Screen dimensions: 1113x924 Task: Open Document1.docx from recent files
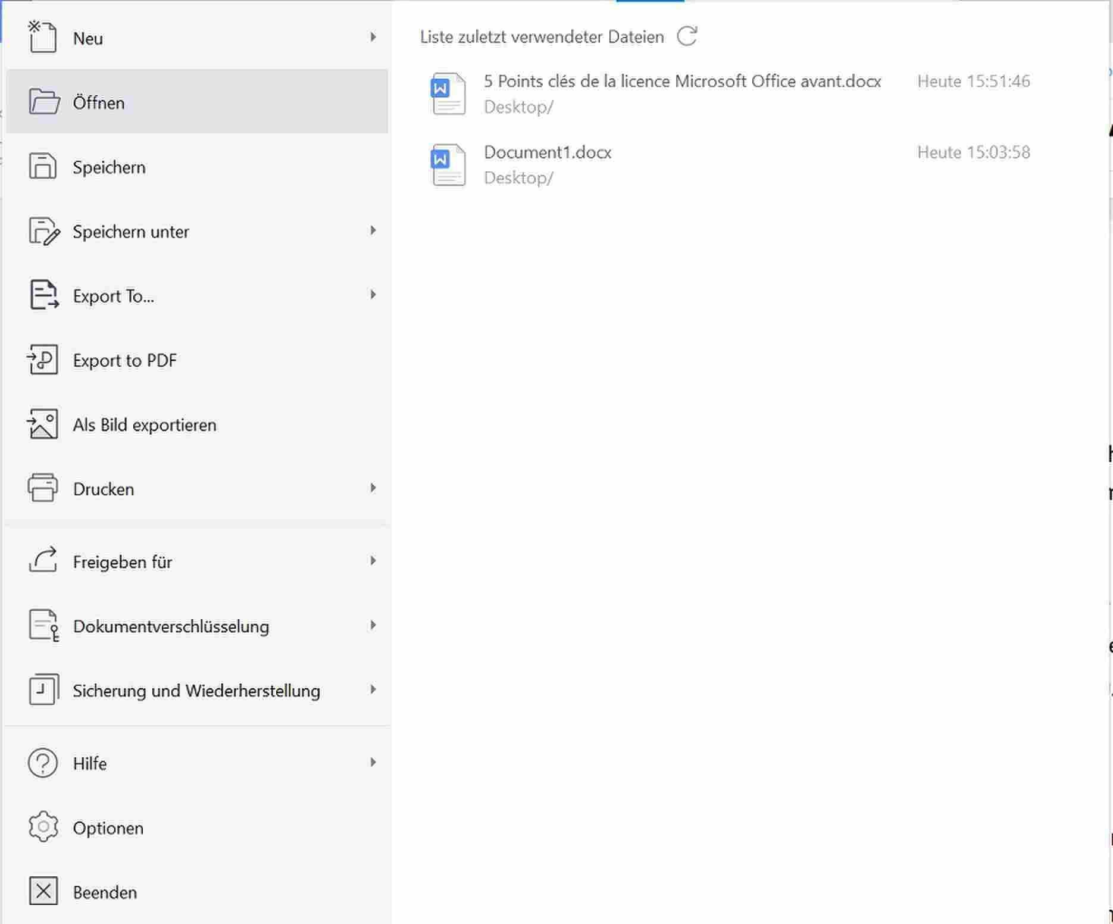click(547, 152)
